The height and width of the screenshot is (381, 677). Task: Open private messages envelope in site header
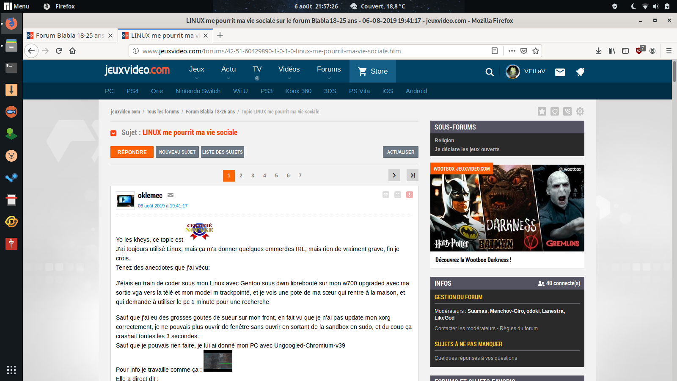point(560,72)
